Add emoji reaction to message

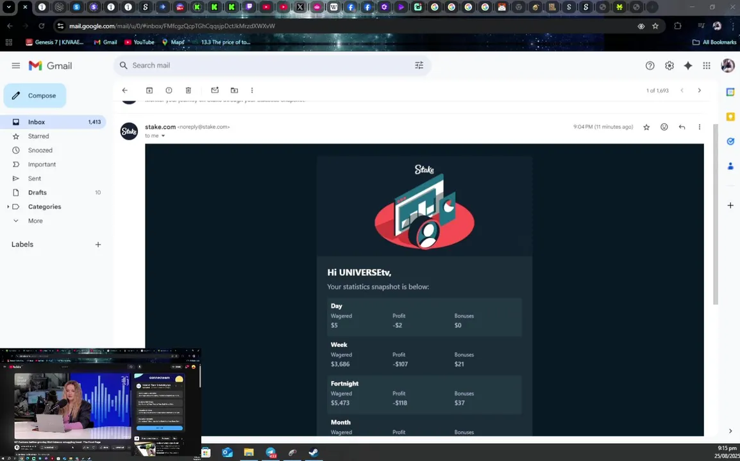664,127
